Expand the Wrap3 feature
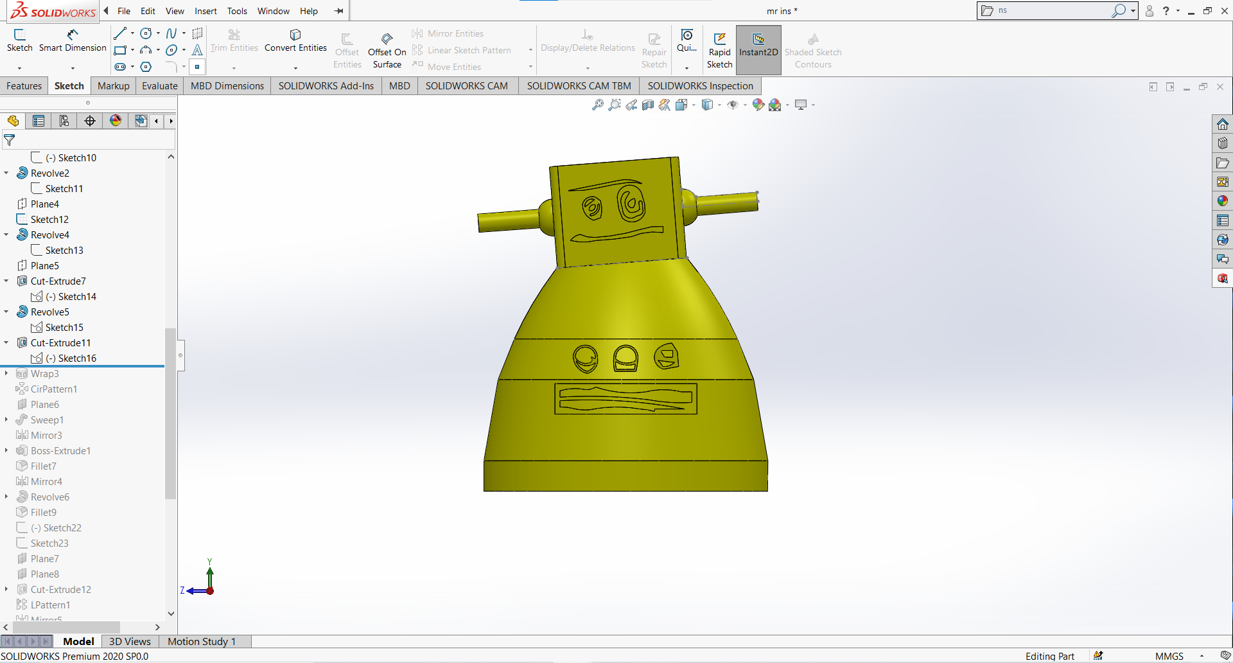Screen dimensions: 1233x663 tap(6, 373)
